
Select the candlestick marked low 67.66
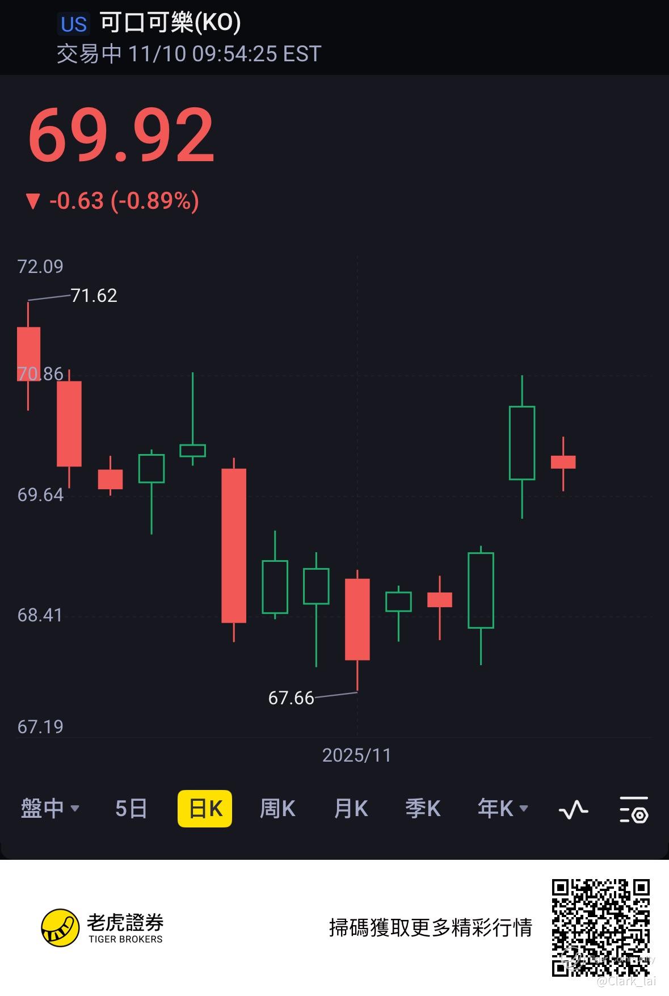click(x=357, y=630)
